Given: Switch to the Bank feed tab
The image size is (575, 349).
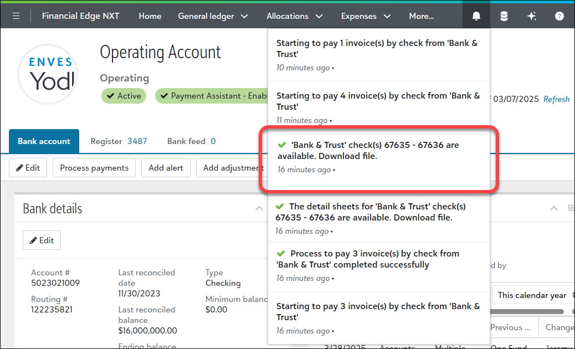Looking at the screenshot, I should [x=191, y=141].
